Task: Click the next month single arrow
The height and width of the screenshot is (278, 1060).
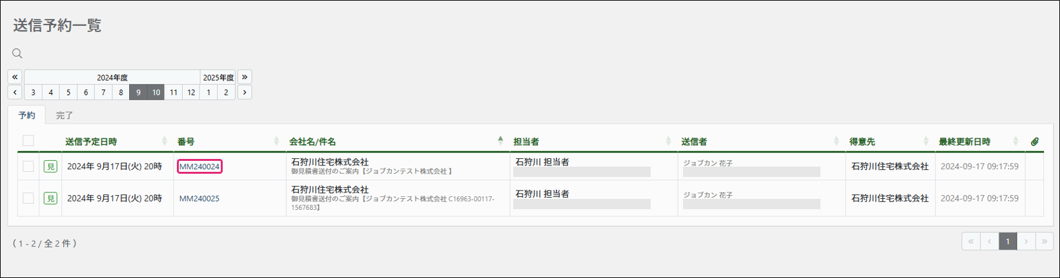Action: coord(245,93)
